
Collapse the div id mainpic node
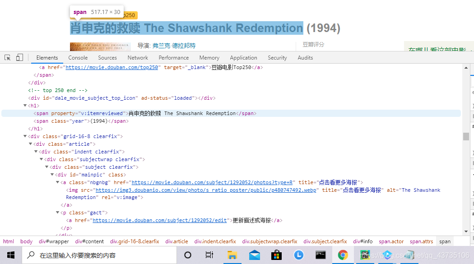pos(52,174)
